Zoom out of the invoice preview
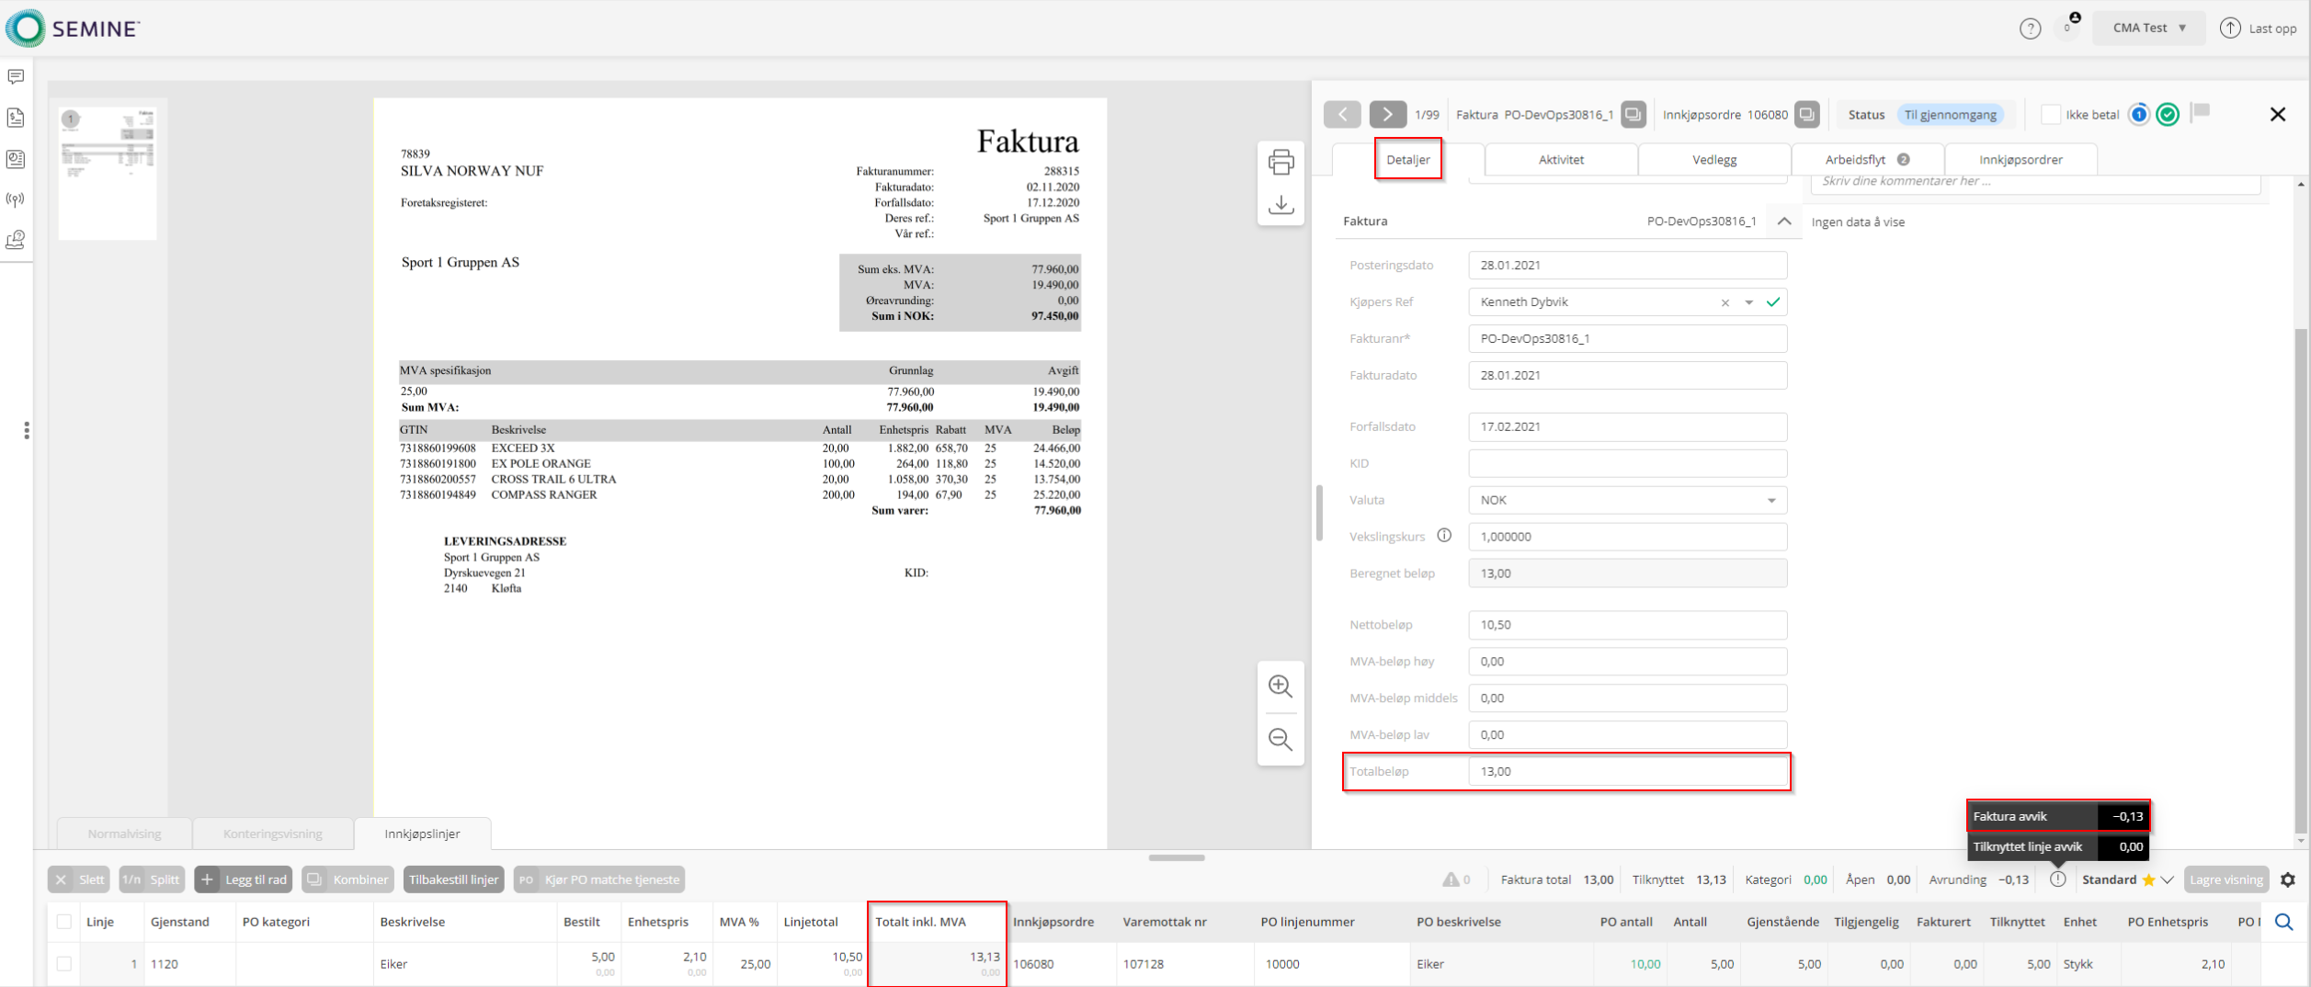Screen dimensions: 2311x987 (x=1280, y=740)
